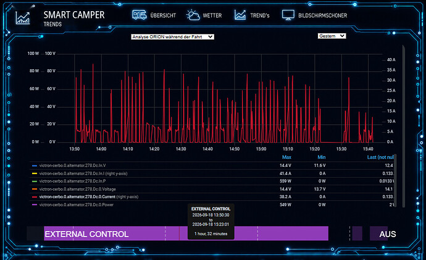The image size is (426, 260).
Task: Click the 41.4 A max value
Action: (285, 174)
